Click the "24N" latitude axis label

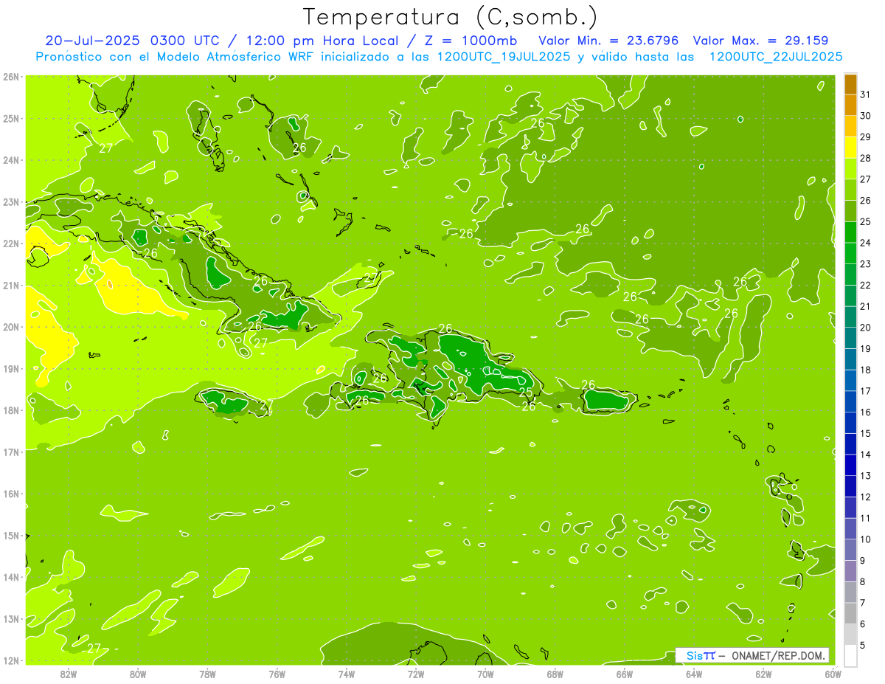(x=11, y=160)
